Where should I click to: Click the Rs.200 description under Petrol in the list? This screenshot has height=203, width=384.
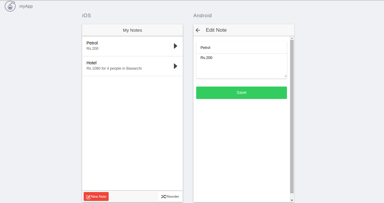pos(92,49)
